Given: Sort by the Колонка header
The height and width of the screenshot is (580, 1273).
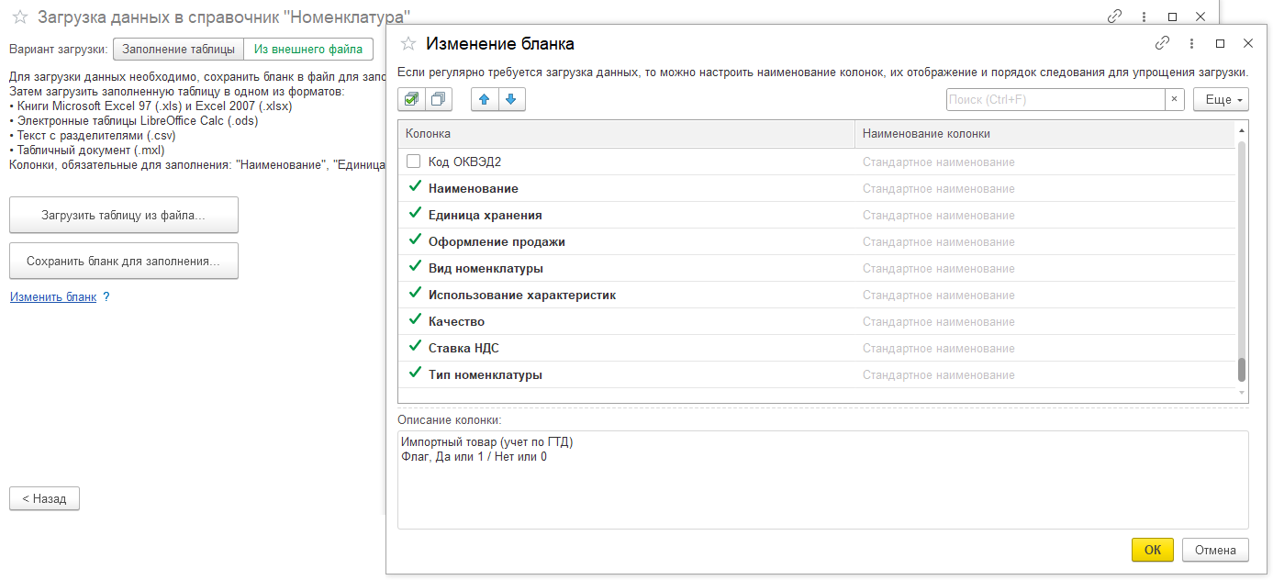Looking at the screenshot, I should point(626,134).
